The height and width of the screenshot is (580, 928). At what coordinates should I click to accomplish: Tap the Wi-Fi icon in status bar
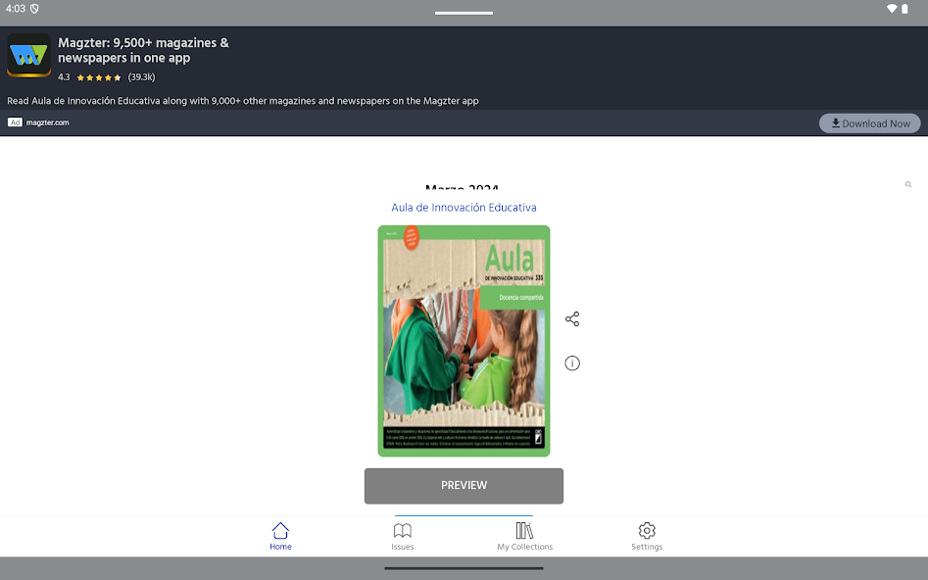tap(892, 9)
